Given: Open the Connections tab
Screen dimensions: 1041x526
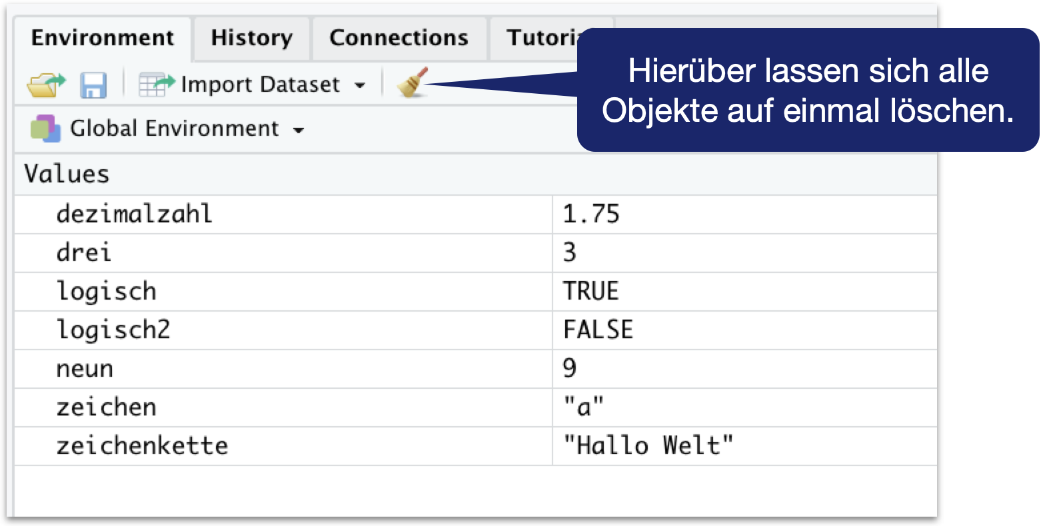Looking at the screenshot, I should pos(399,38).
